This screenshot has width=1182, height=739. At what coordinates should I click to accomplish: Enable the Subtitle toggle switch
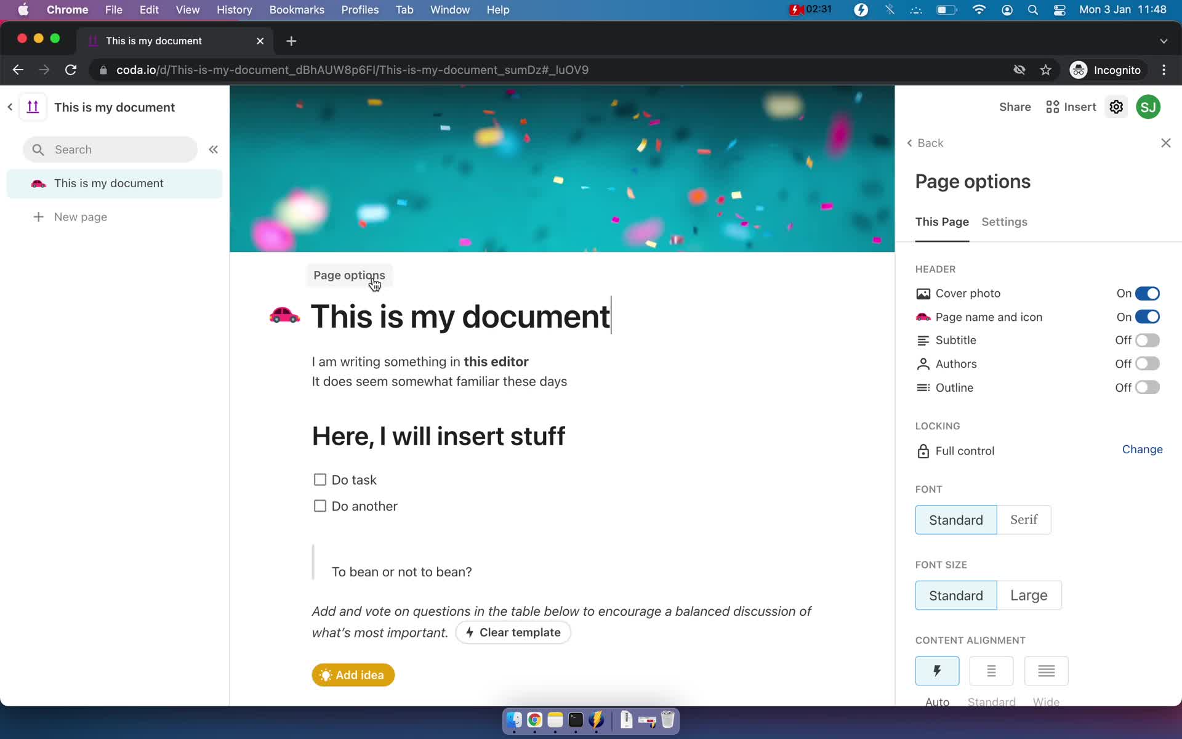1148,340
